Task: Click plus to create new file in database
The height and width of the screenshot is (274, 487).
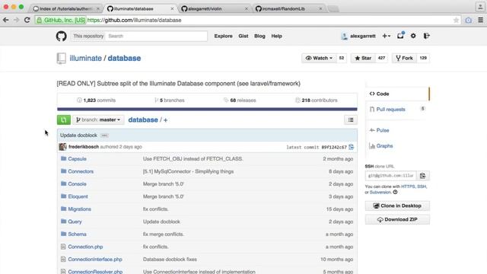Action: point(165,120)
